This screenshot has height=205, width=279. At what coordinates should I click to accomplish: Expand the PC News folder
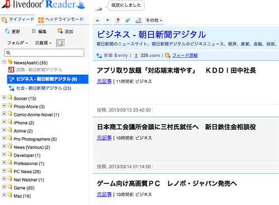pos(4,170)
